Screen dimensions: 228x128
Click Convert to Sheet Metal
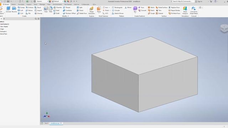click(194, 10)
